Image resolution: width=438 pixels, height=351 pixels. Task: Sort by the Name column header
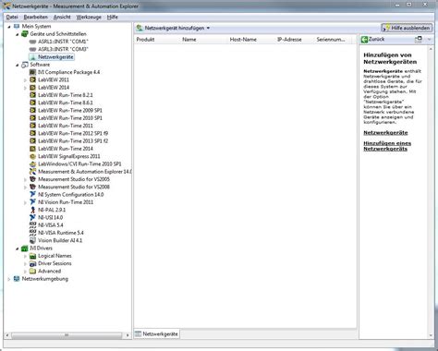(x=203, y=40)
